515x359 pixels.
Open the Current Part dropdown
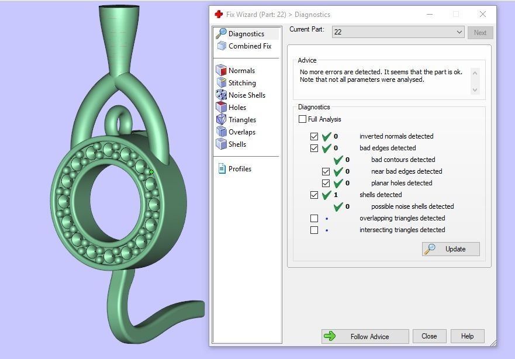click(398, 32)
